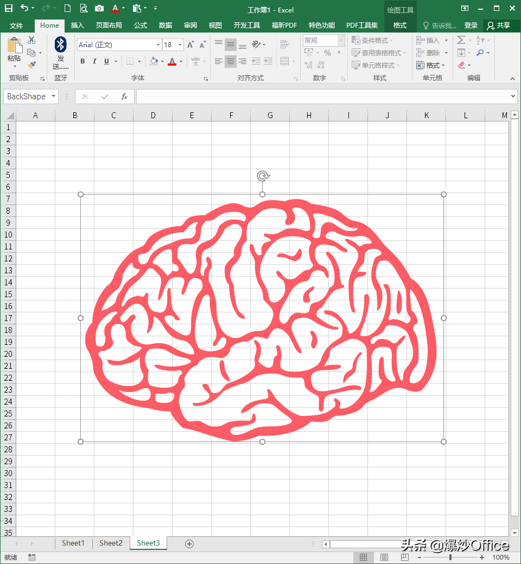This screenshot has width=521, height=564.
Task: Click the Camera snapshot icon
Action: pyautogui.click(x=99, y=8)
